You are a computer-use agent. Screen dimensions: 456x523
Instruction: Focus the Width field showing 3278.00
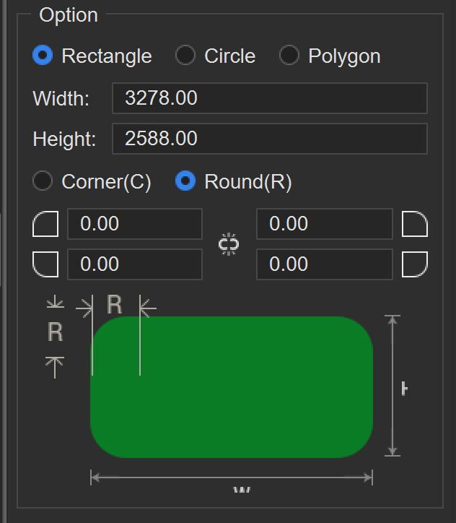[269, 98]
